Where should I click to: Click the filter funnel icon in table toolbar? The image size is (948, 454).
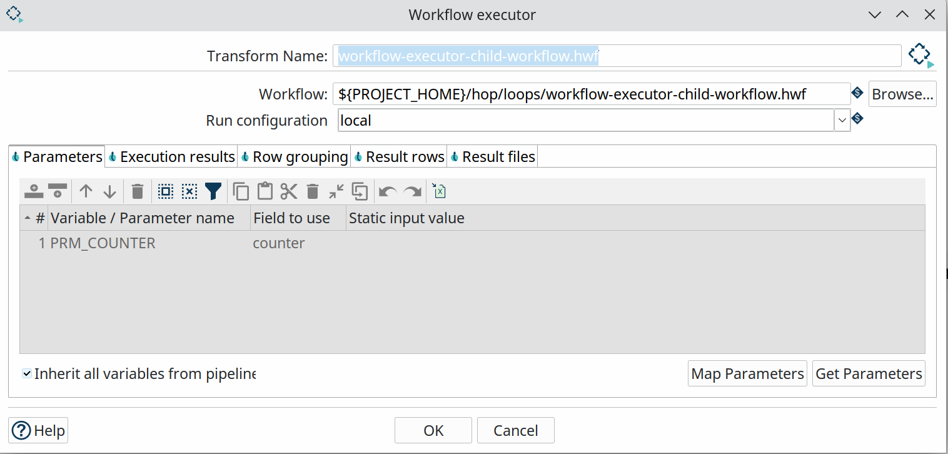coord(213,191)
